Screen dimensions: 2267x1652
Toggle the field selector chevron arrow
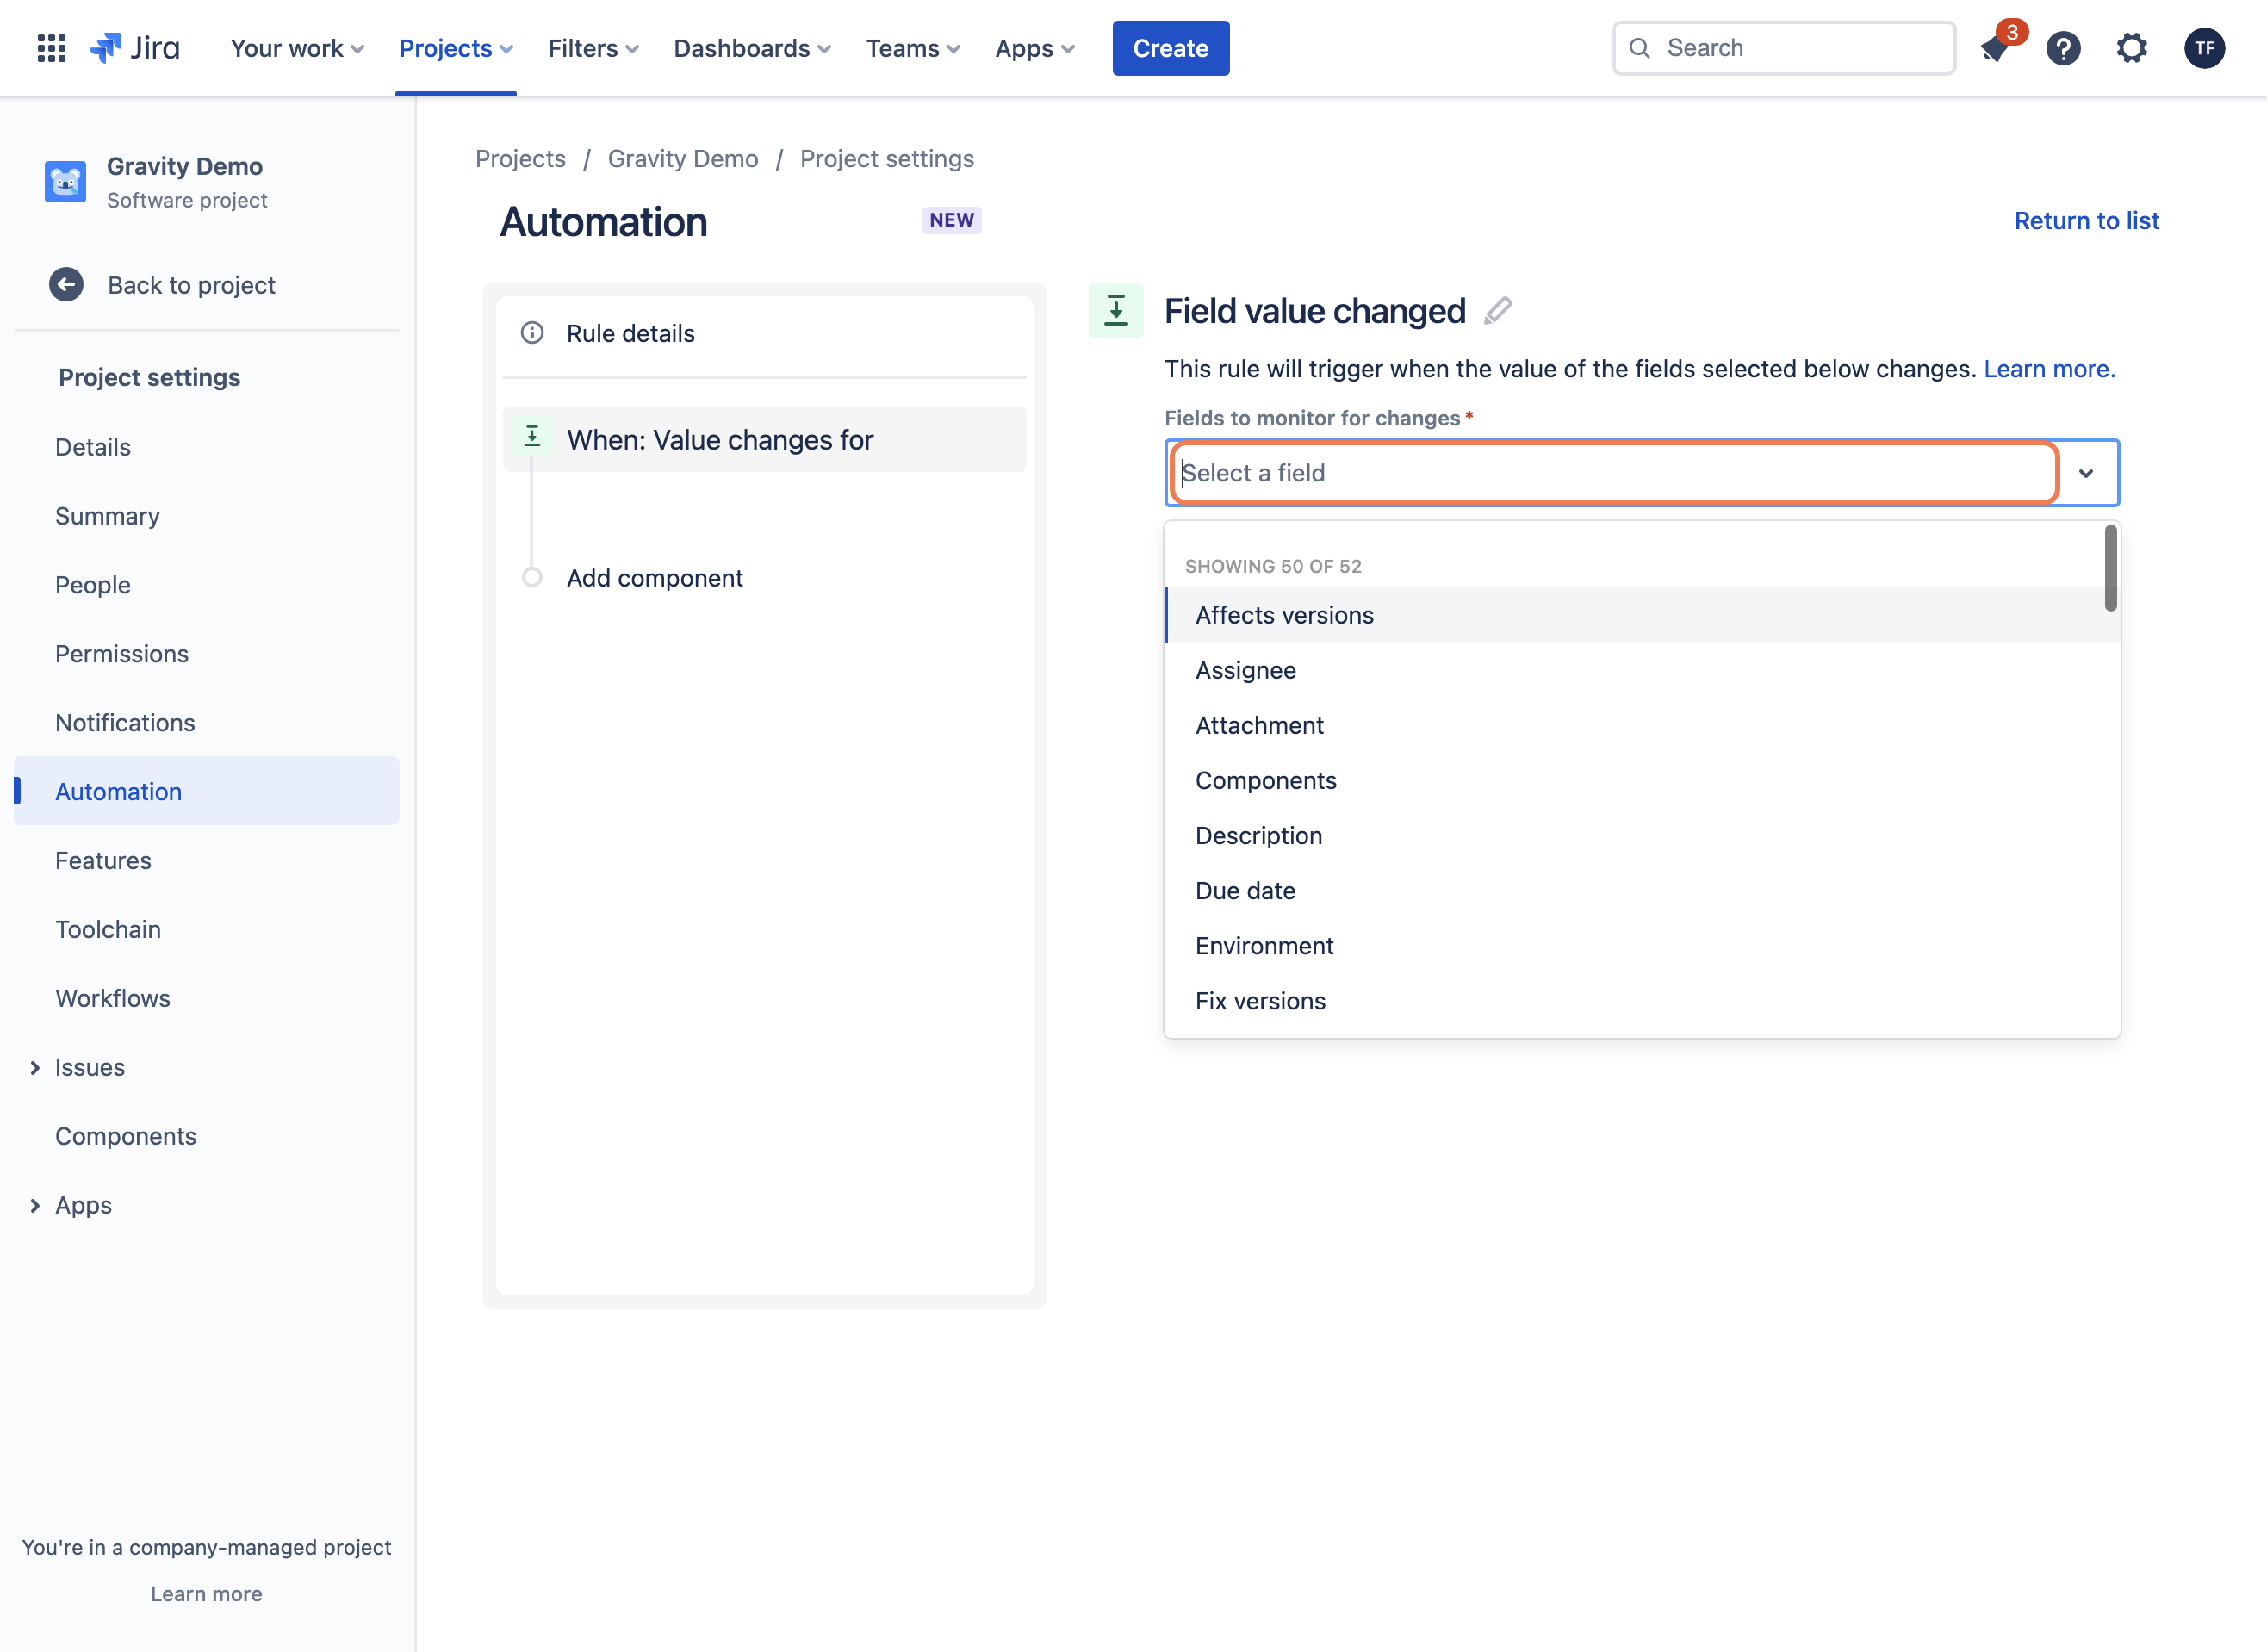(2086, 473)
